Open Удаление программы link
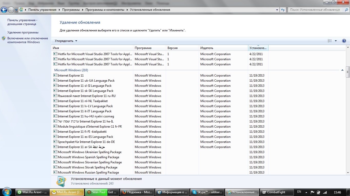The height and width of the screenshot is (196, 350). click(x=23, y=32)
